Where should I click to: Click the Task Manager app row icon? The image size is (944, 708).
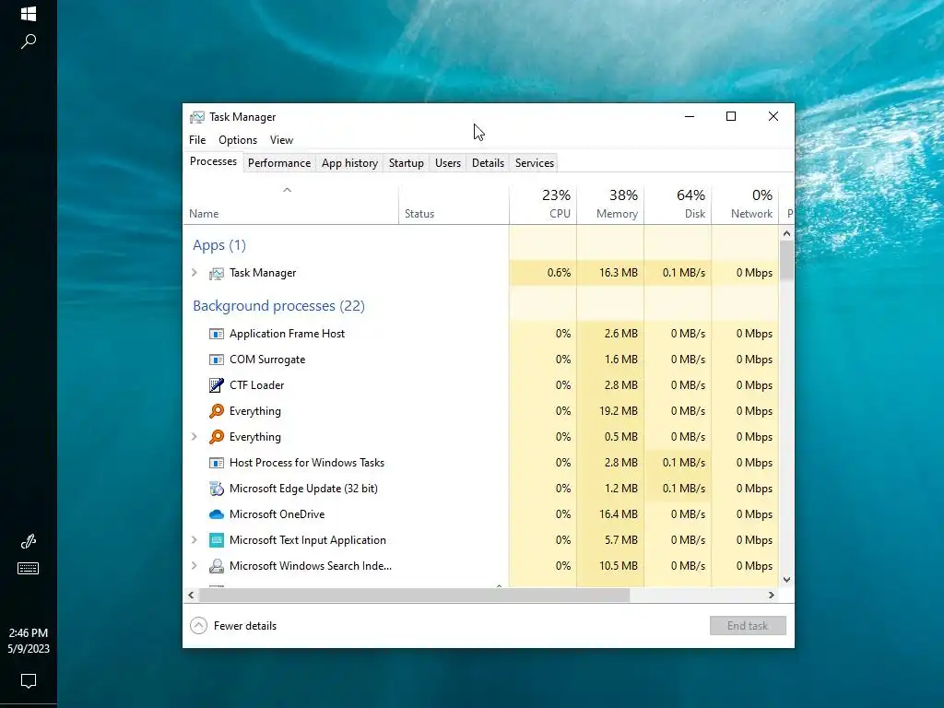pyautogui.click(x=216, y=273)
